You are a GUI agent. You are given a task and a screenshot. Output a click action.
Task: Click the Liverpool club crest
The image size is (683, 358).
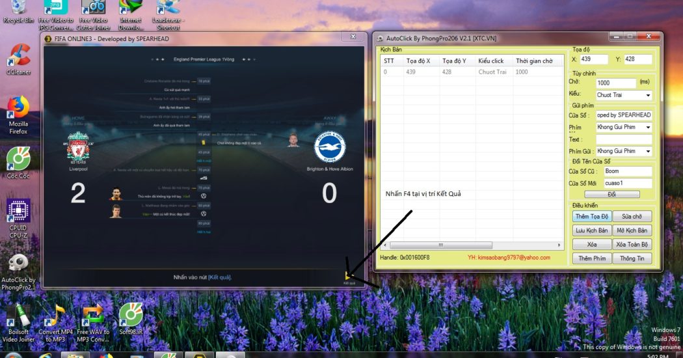click(x=79, y=147)
